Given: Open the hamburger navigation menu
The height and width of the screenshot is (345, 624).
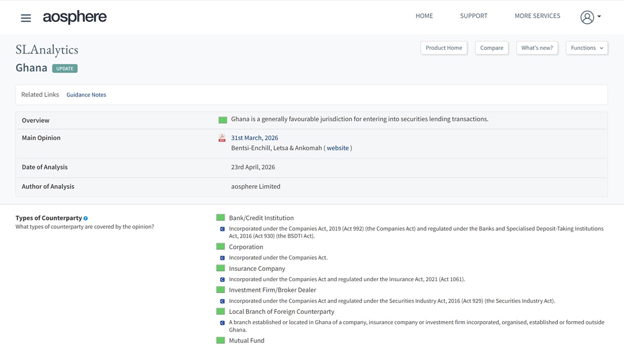Looking at the screenshot, I should [x=26, y=18].
